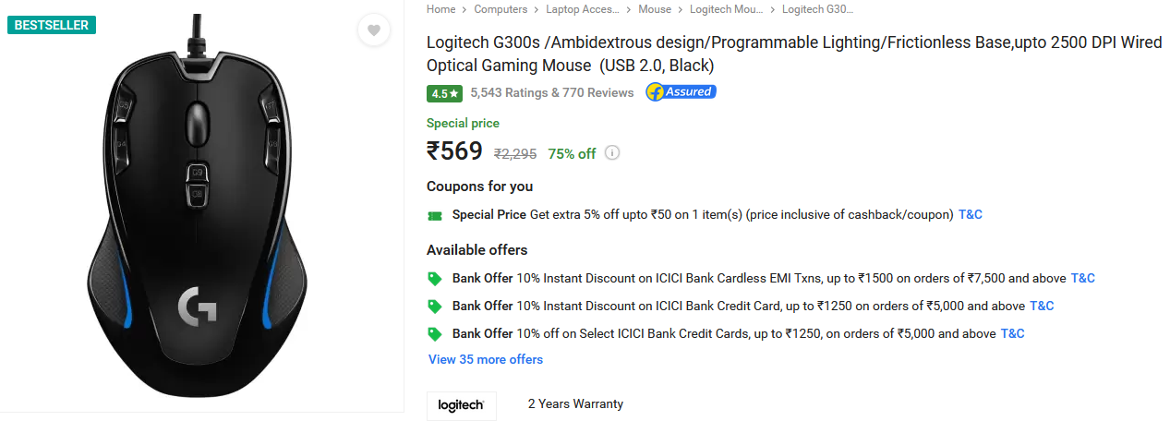Image resolution: width=1170 pixels, height=421 pixels.
Task: Click the Flipkart Assured badge
Action: [681, 92]
